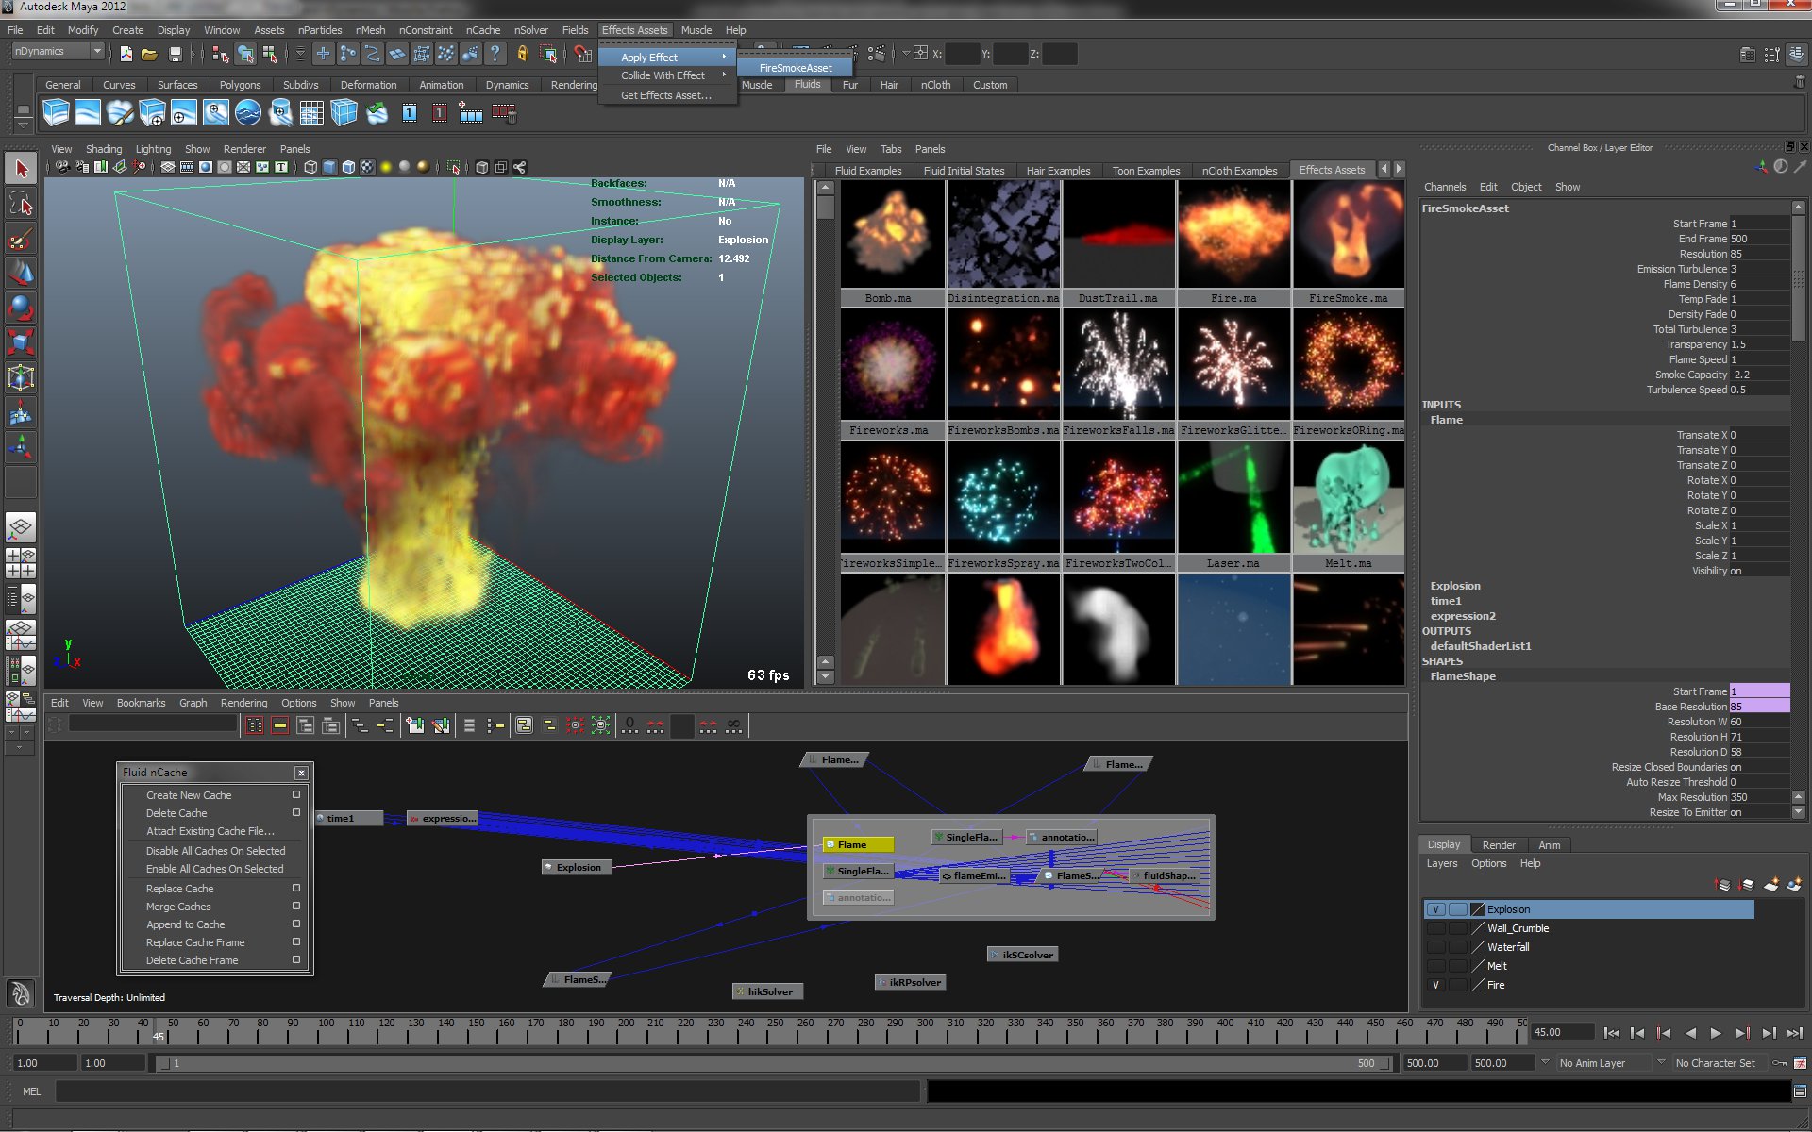Expand the Collide With Effect submenu
1812x1132 pixels.
point(667,75)
